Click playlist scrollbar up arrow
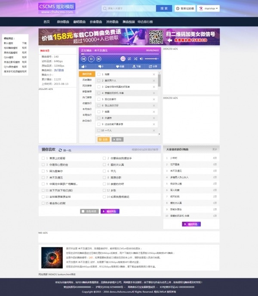This screenshot has width=258, height=296. tap(159, 73)
